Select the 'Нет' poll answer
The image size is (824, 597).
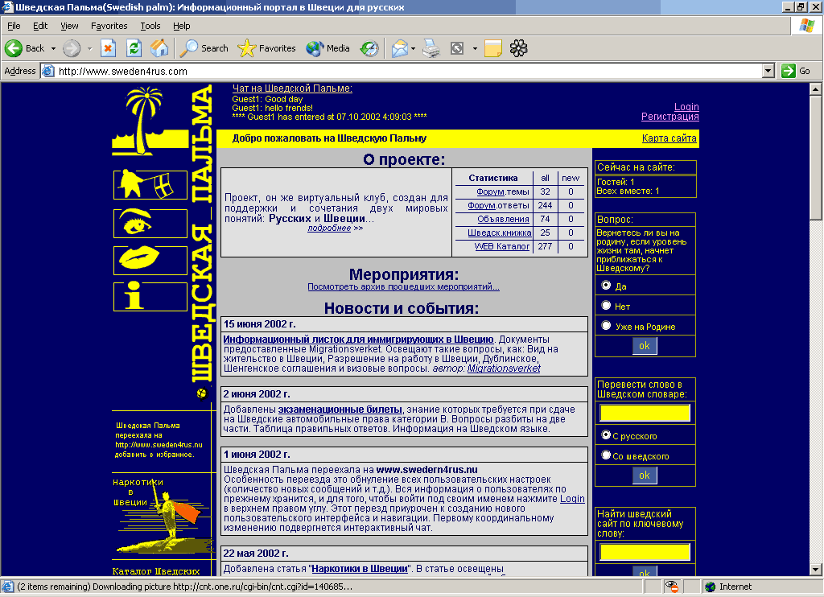click(606, 306)
